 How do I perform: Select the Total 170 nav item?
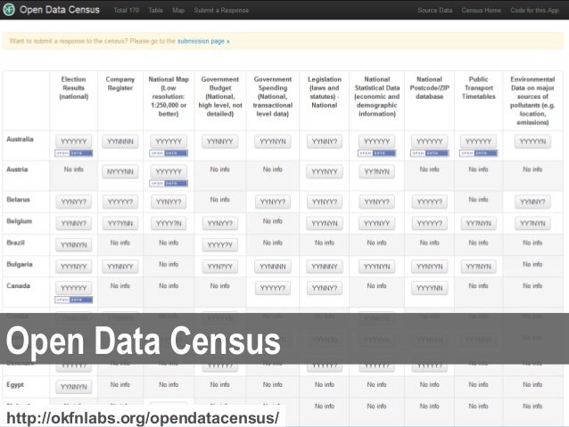pyautogui.click(x=127, y=10)
